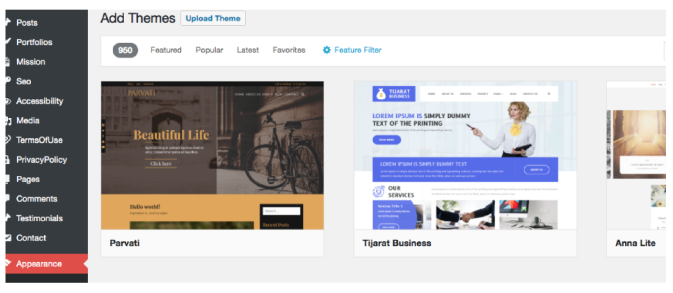
Task: Click the Tijarat Business theme screenshot
Action: [465, 155]
